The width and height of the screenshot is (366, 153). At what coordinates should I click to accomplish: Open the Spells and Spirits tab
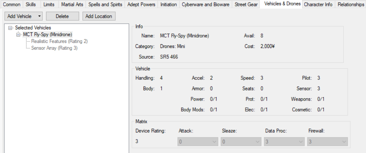(105, 4)
